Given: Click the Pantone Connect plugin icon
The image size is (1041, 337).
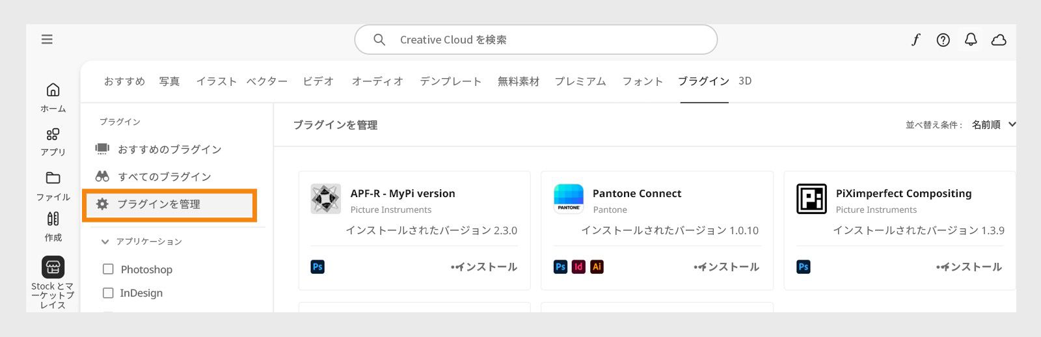Looking at the screenshot, I should [569, 198].
